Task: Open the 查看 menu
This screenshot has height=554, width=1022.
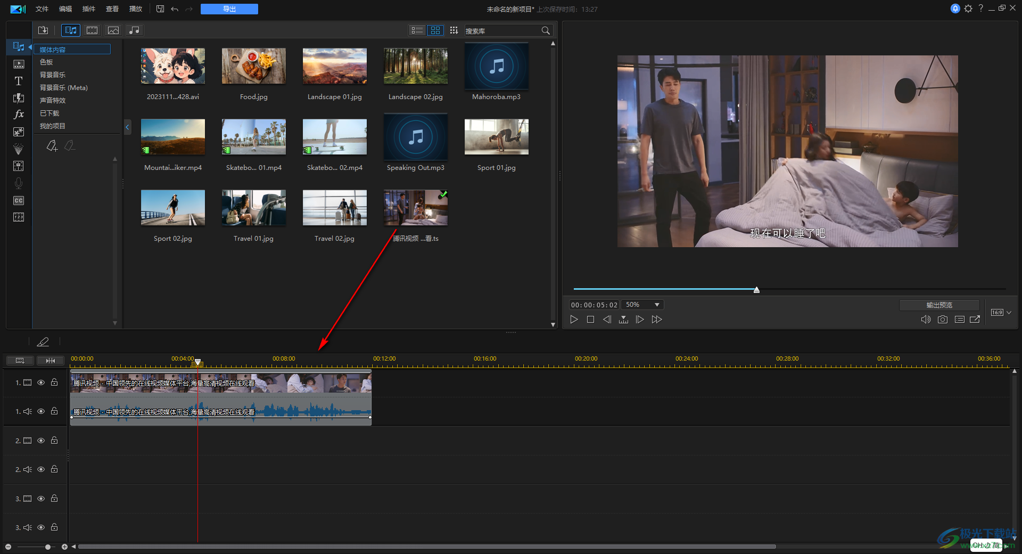Action: pos(112,9)
